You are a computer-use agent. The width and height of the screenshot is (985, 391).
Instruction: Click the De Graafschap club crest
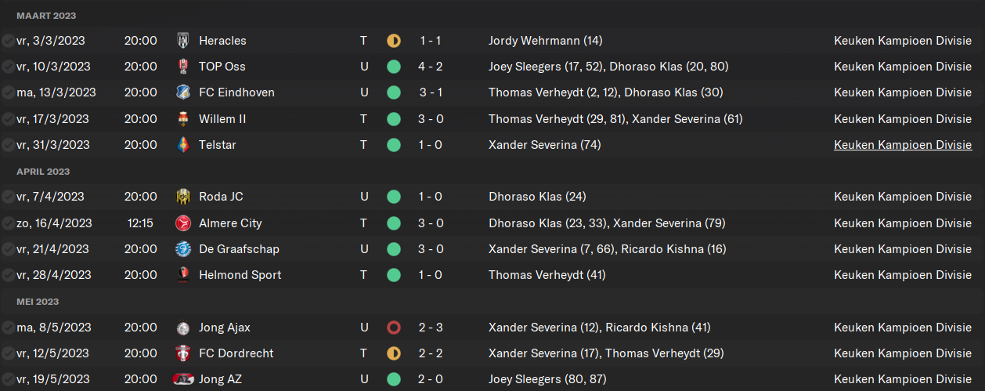coord(183,249)
